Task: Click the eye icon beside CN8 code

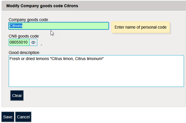Action: coord(33,42)
